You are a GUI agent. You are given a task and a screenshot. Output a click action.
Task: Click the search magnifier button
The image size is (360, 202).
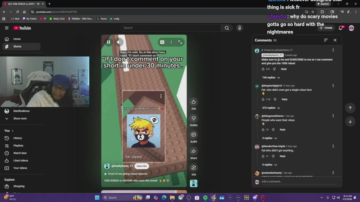227,28
